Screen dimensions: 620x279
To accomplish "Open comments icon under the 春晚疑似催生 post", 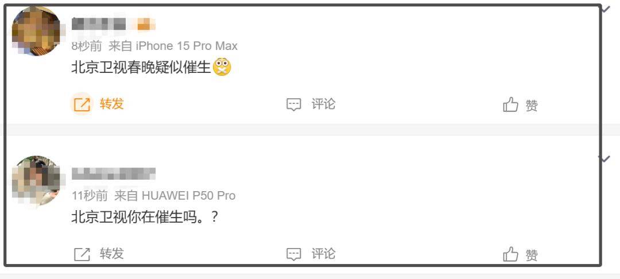I will click(293, 104).
